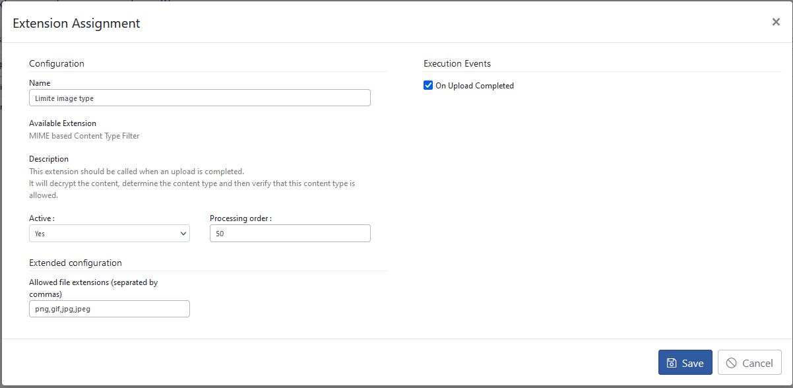Uncheck the On Upload Completed checkbox
This screenshot has height=388, width=793.
coord(428,85)
